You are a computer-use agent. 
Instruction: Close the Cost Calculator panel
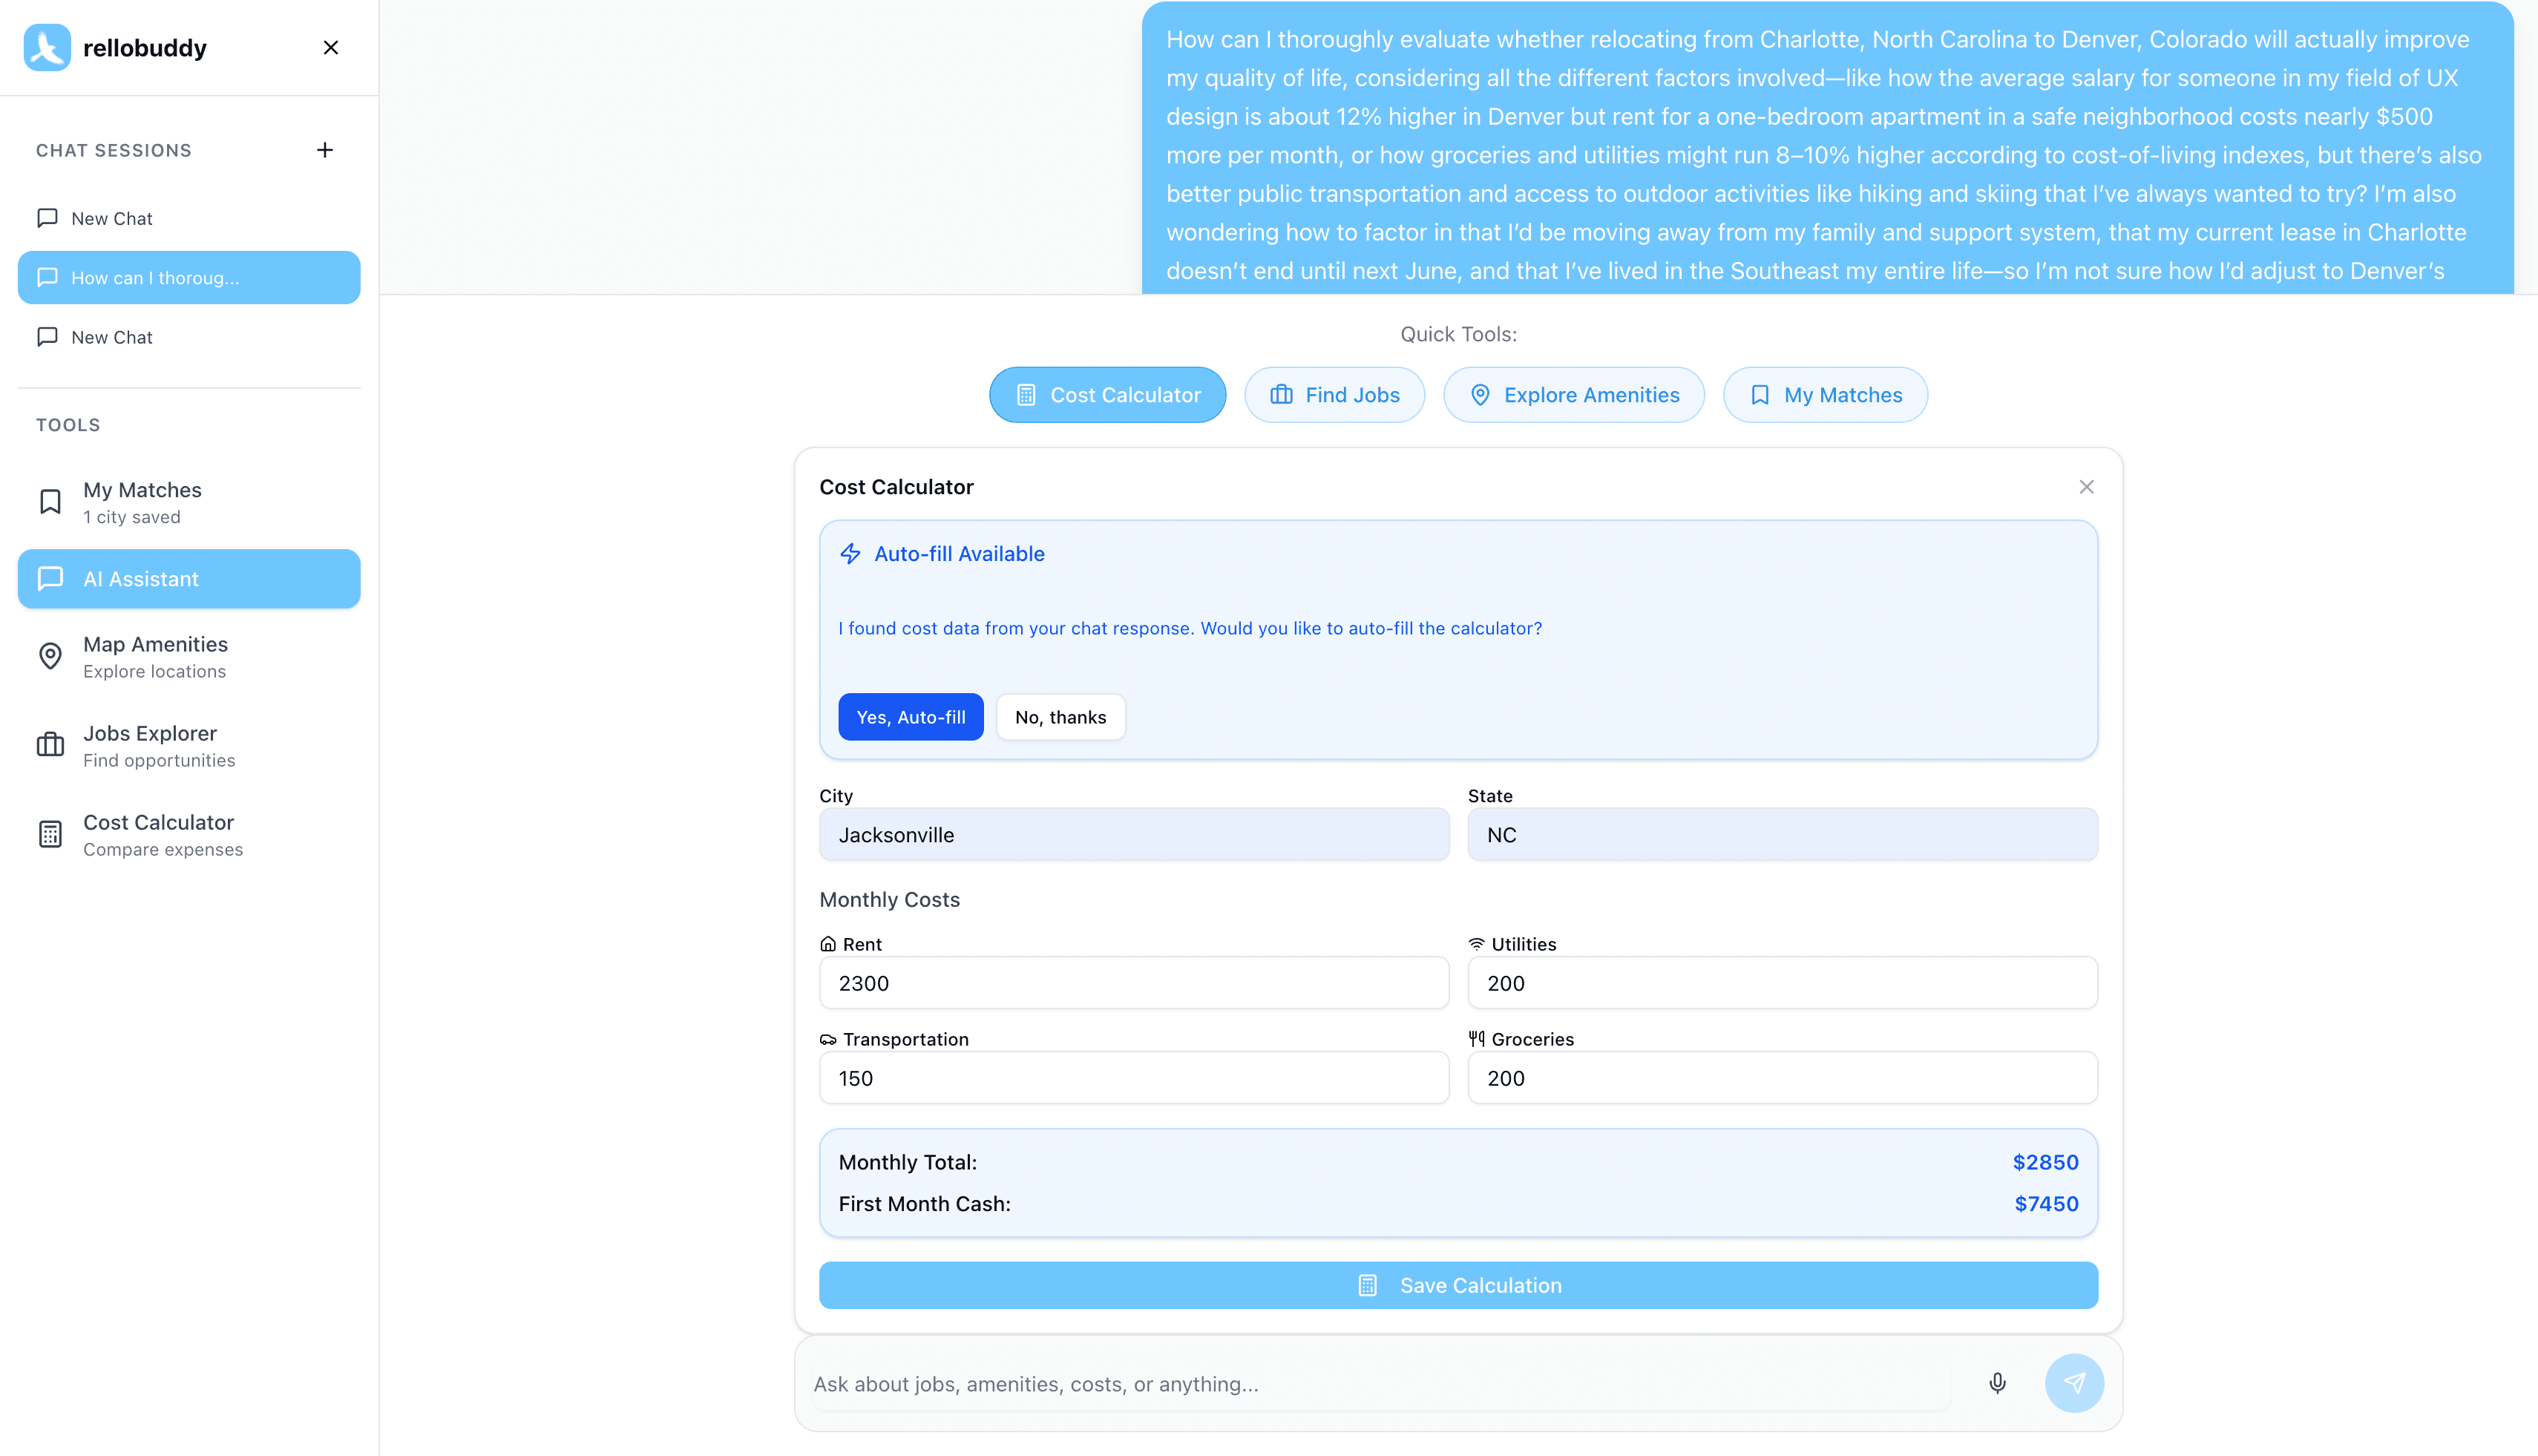(2086, 487)
